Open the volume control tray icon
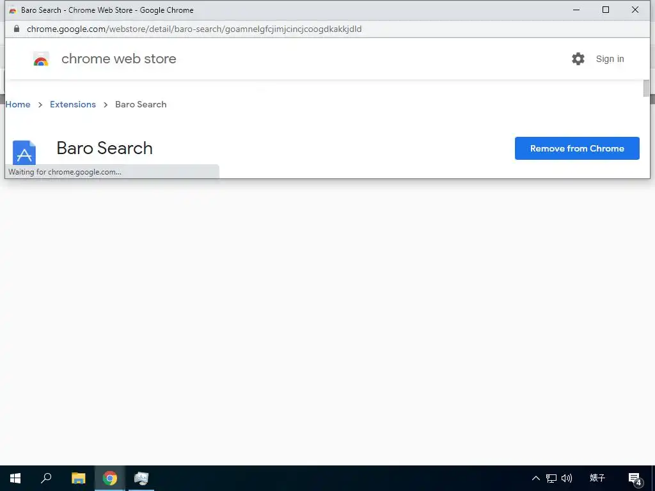Viewport: 655px width, 491px height. tap(567, 478)
